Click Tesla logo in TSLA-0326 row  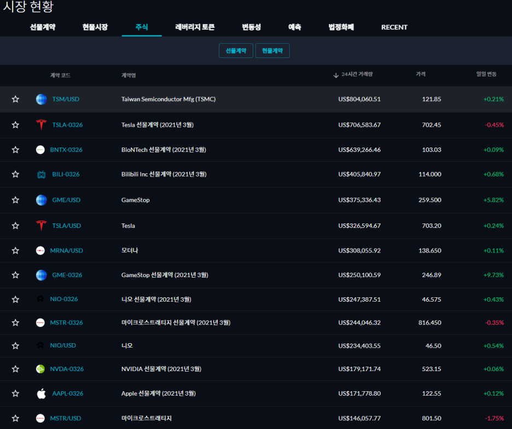coord(41,125)
